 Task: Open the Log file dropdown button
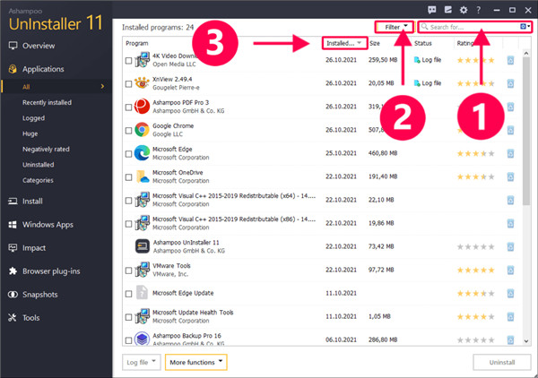(141, 362)
